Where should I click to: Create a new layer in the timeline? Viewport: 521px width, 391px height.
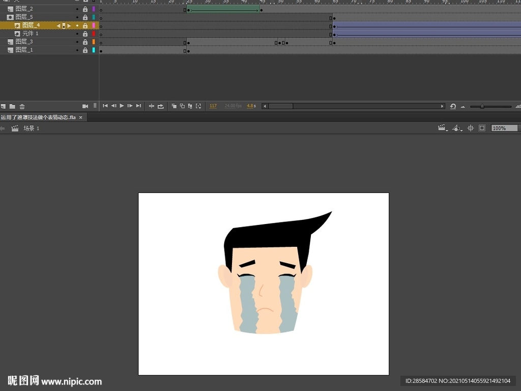coord(3,106)
